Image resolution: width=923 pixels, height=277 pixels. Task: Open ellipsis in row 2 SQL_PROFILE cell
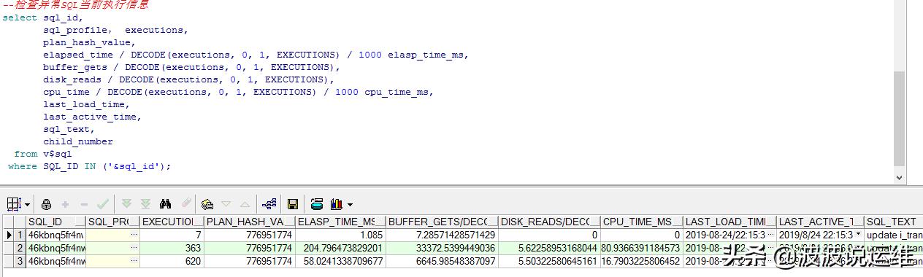(x=133, y=248)
